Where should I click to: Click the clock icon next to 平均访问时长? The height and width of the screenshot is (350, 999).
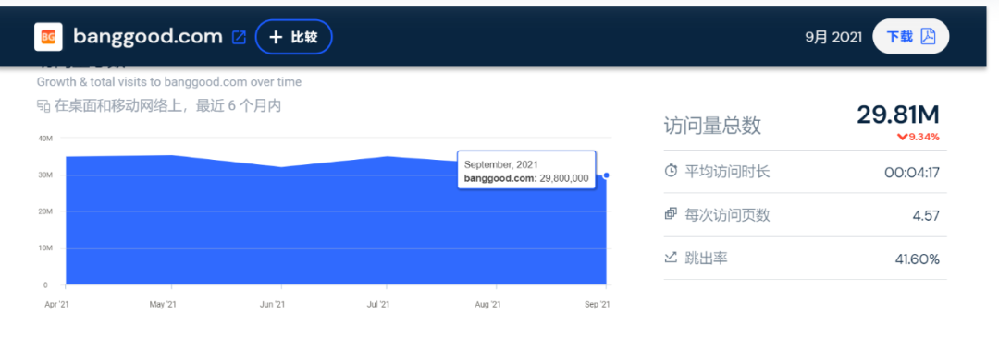pos(671,171)
